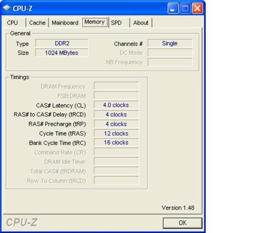The height and width of the screenshot is (233, 270).
Task: Click the Timings group heading
Action: click(x=20, y=77)
